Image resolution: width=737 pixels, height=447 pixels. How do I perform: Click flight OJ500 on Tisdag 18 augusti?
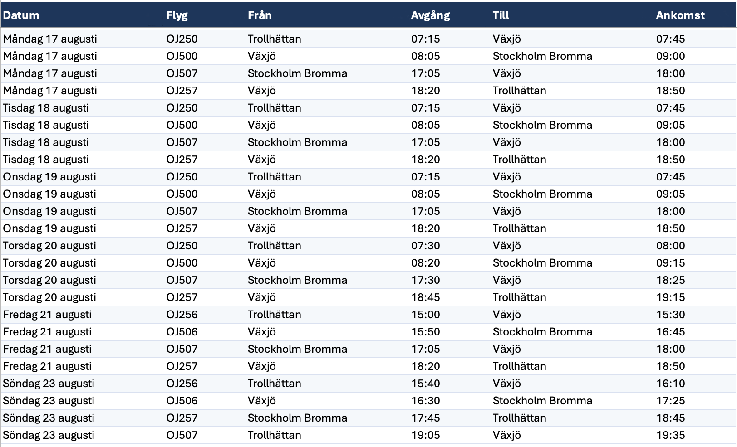pos(182,125)
